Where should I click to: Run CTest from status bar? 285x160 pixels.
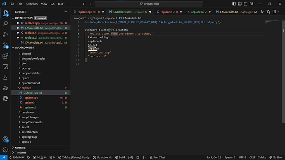(157, 158)
